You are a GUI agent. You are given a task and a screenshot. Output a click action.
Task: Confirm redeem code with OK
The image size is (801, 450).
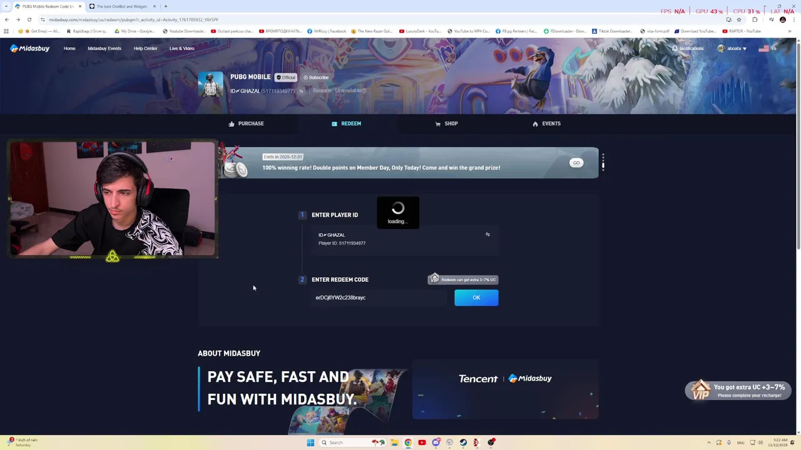tap(476, 297)
